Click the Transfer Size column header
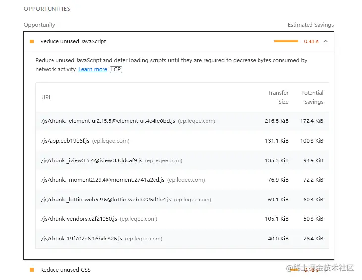This screenshot has width=362, height=280. 278,97
